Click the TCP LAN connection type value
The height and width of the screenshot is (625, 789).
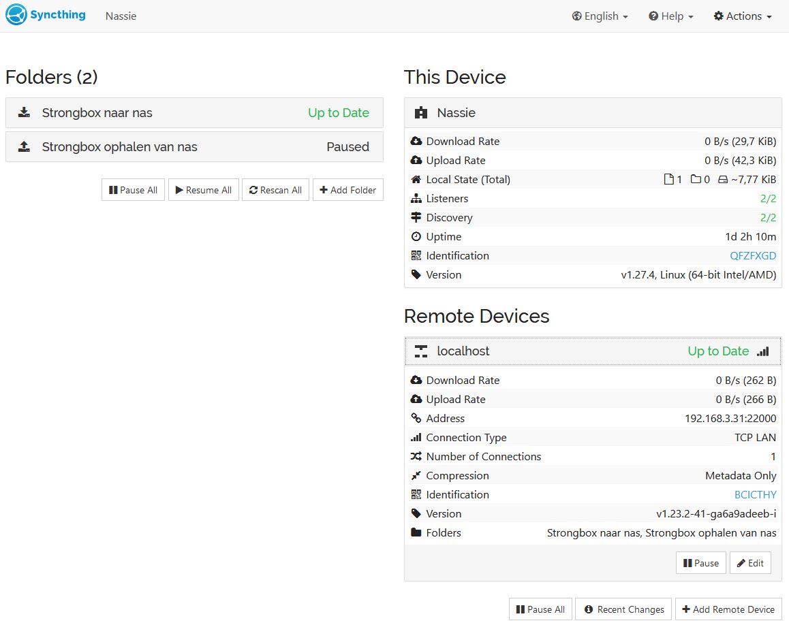[x=756, y=437]
